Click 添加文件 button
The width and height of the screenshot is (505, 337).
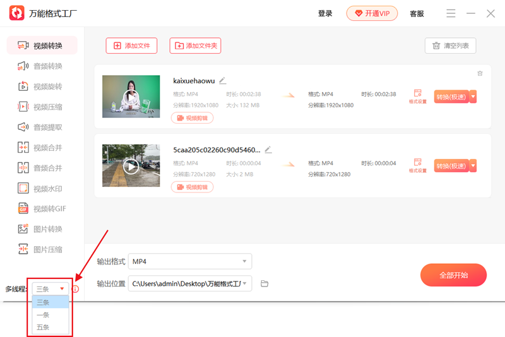click(131, 45)
